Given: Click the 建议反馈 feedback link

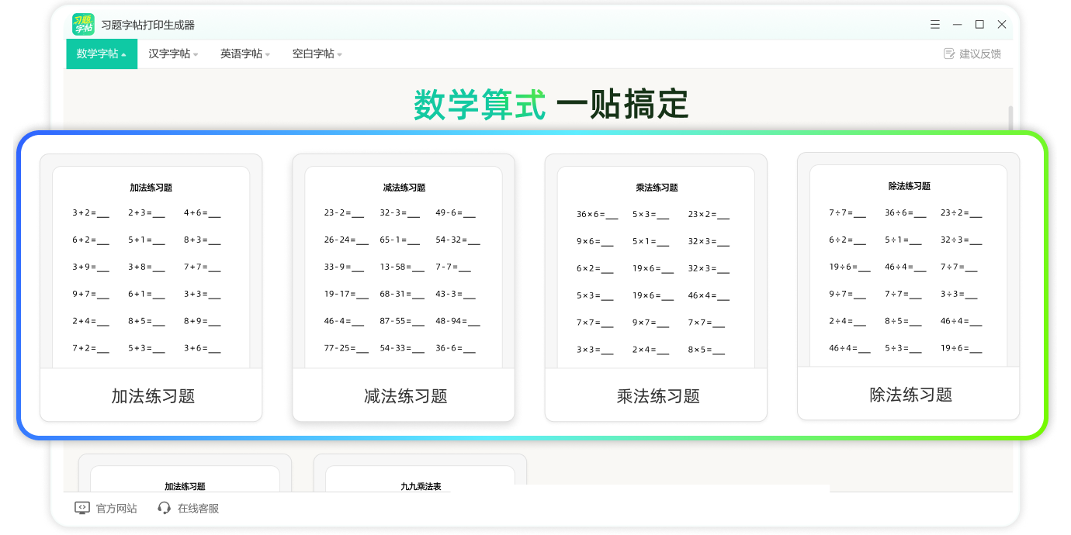Looking at the screenshot, I should (x=979, y=53).
